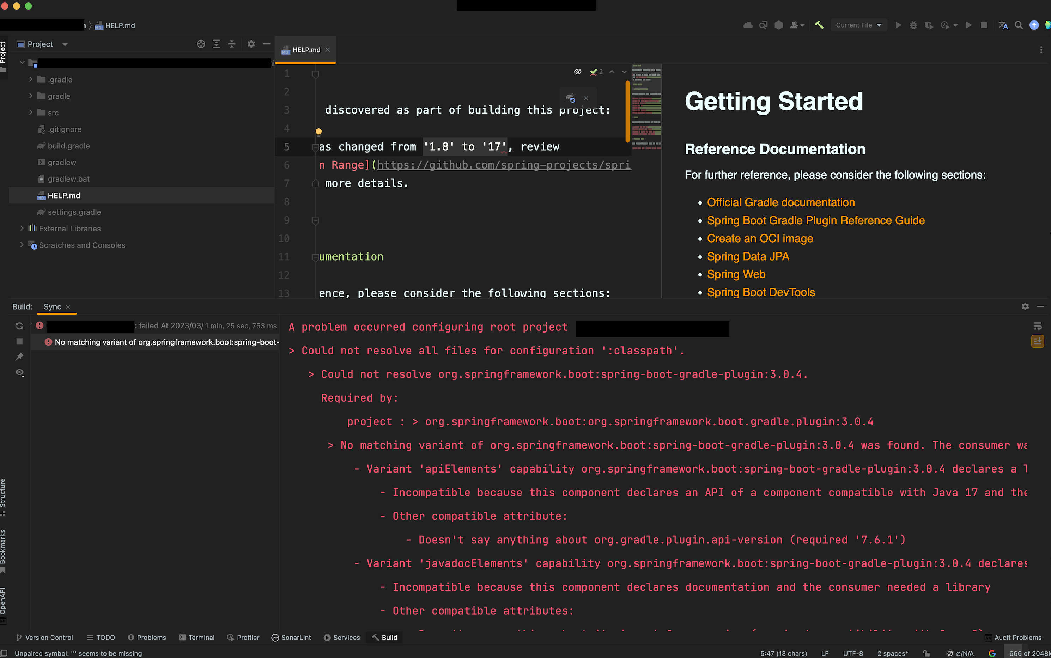Expand External Libraries node

click(x=22, y=228)
